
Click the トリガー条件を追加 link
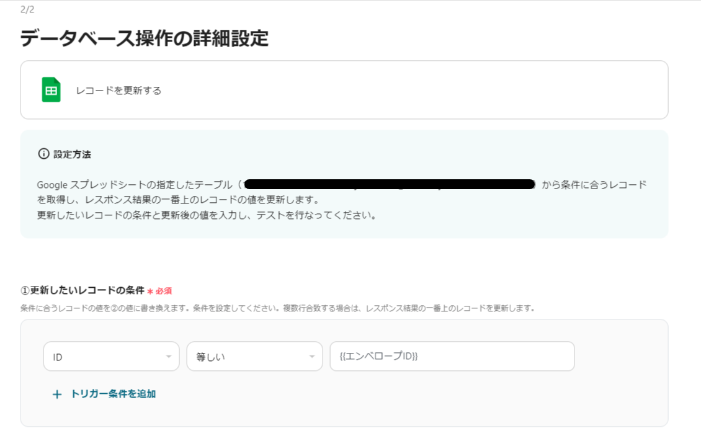[113, 394]
